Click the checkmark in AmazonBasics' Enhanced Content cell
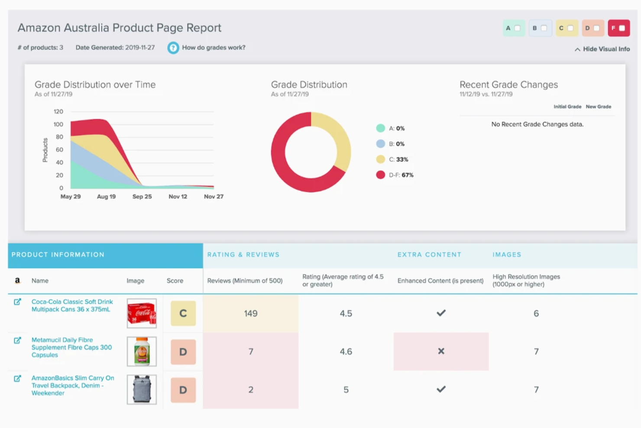The width and height of the screenshot is (641, 428). [441, 389]
